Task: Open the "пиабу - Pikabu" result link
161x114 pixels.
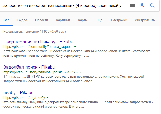Action: tap(19, 92)
